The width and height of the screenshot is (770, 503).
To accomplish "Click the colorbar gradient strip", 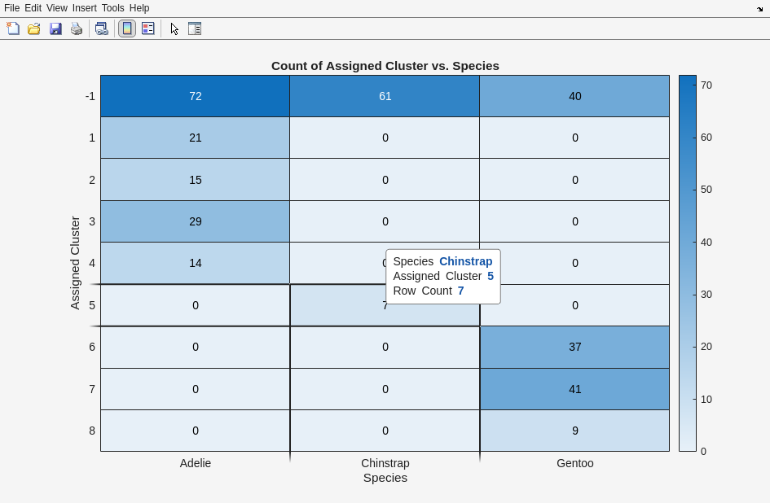I will 687,263.
